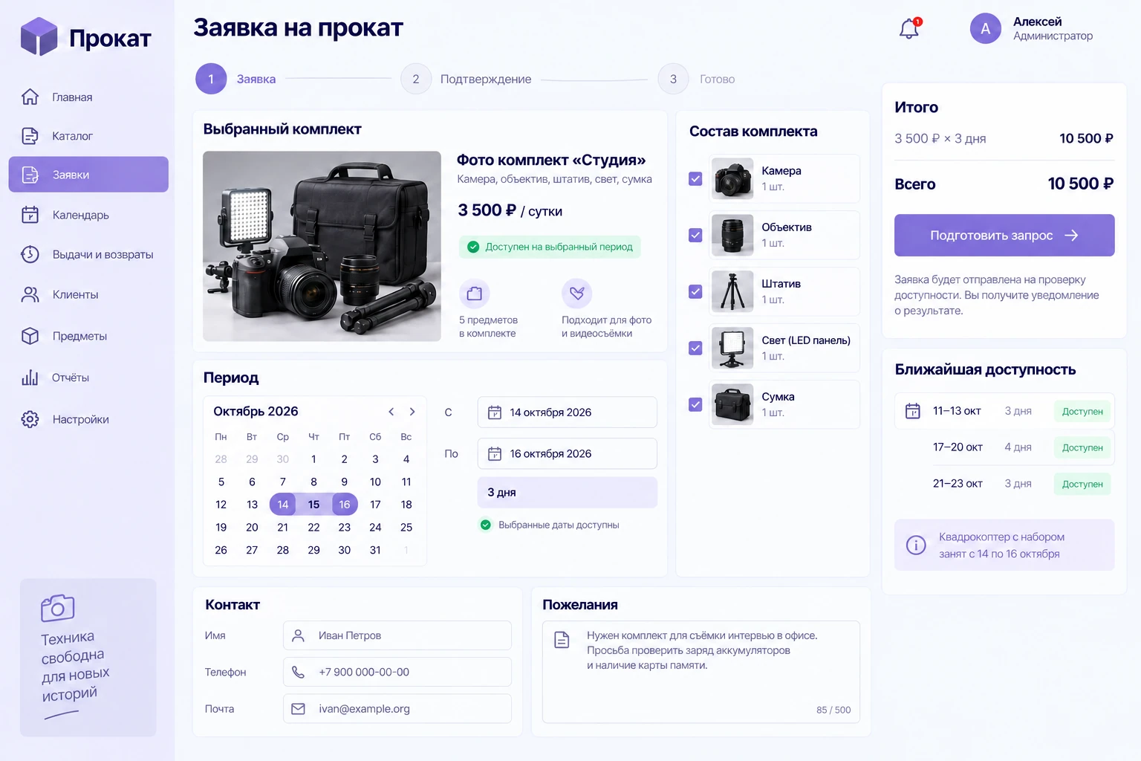Screen dimensions: 1141x761
Task: Click the green check next to Выбранные даты доступны
Action: tap(486, 525)
